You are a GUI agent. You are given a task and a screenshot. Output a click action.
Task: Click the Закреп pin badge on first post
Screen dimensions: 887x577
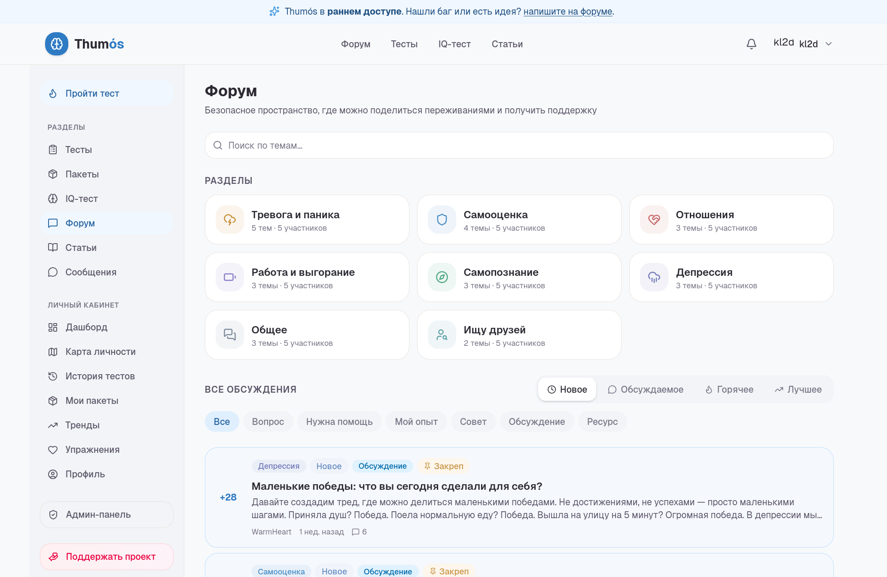(444, 466)
